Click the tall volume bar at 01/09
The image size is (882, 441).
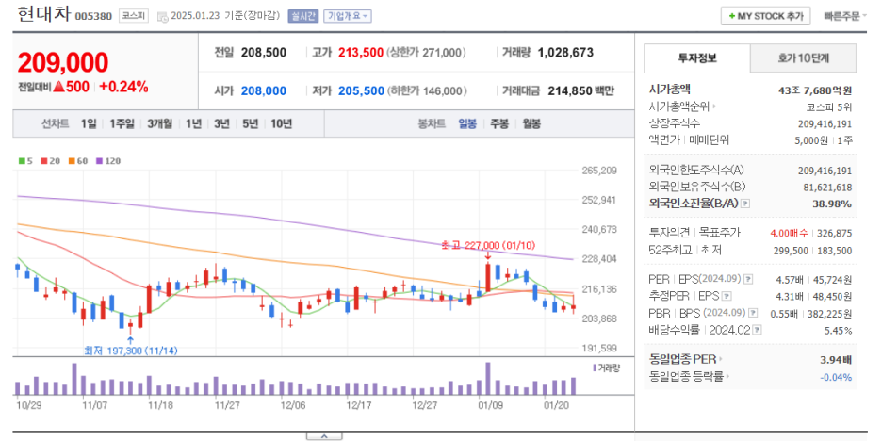tap(488, 378)
